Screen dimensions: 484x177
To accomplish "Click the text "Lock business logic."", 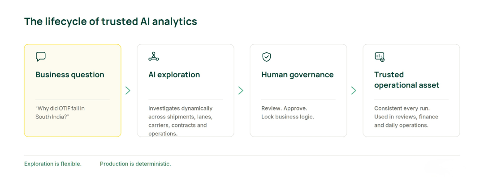I will (x=288, y=117).
